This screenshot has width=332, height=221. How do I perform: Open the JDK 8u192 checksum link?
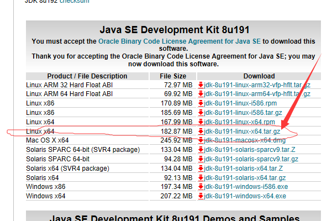75,2
